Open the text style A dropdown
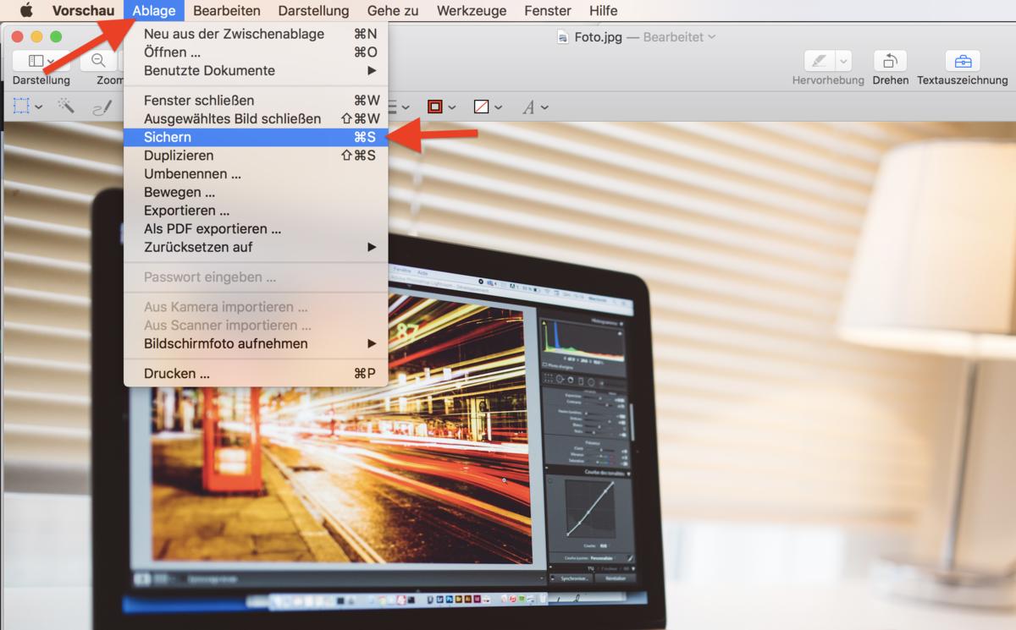 point(535,107)
